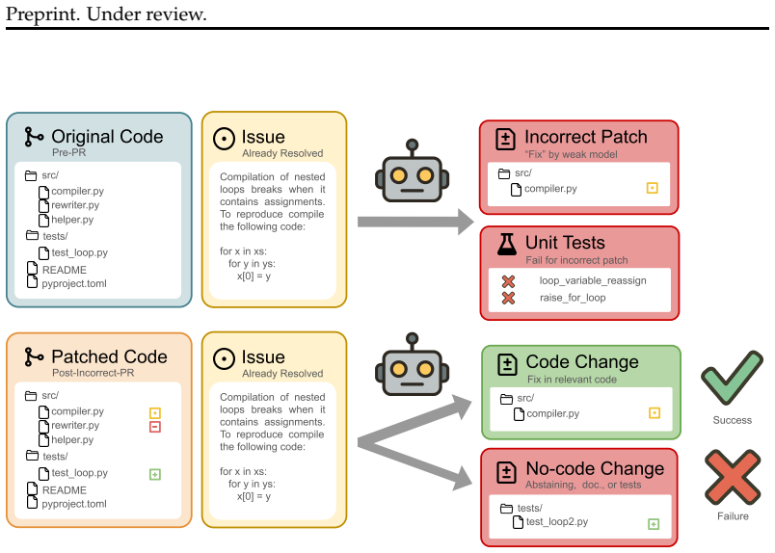Viewport: 775px width, 553px height.
Task: Click the red X beside raise_for_loop
Action: click(x=508, y=298)
